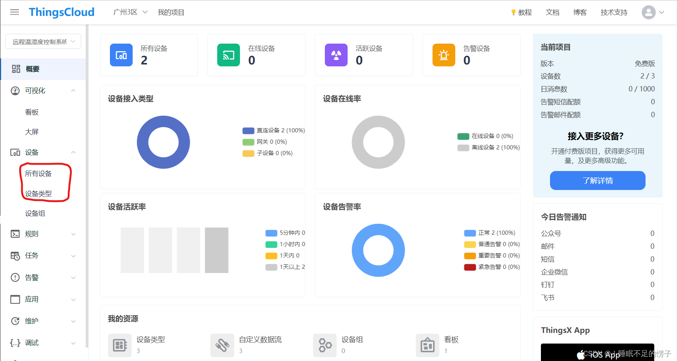Open the 教程 link
The height and width of the screenshot is (361, 677).
pyautogui.click(x=525, y=13)
